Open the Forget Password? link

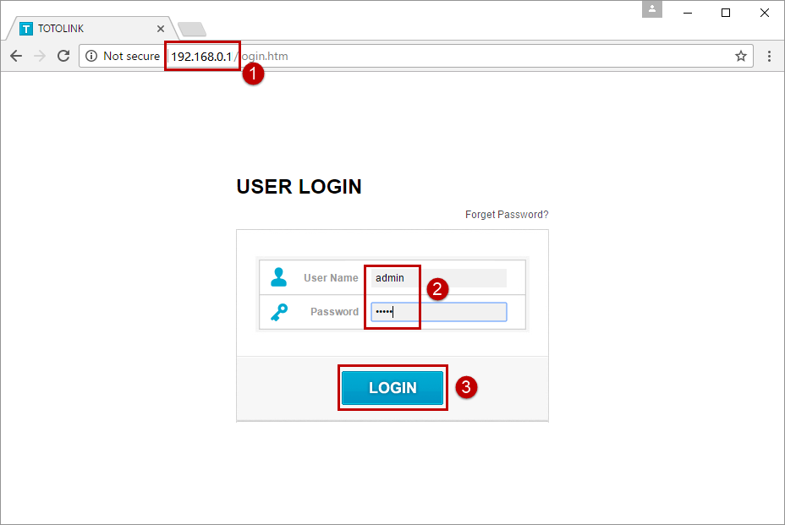pyautogui.click(x=507, y=215)
